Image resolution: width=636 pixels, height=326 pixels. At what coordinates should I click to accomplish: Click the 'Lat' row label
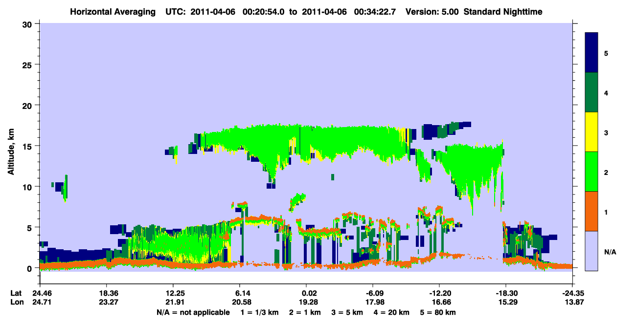click(x=16, y=293)
